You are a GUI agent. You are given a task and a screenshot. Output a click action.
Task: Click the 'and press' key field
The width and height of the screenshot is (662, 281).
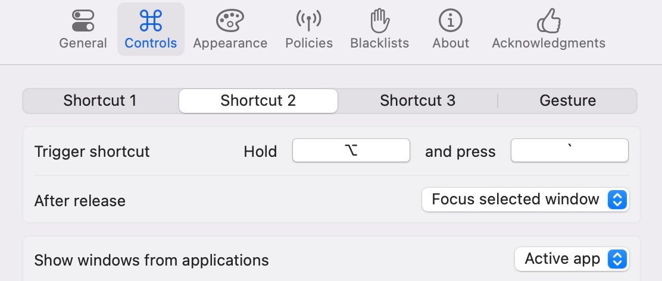[x=569, y=151]
